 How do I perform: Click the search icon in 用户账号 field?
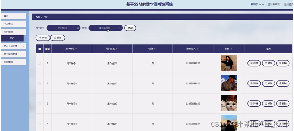pos(78,28)
